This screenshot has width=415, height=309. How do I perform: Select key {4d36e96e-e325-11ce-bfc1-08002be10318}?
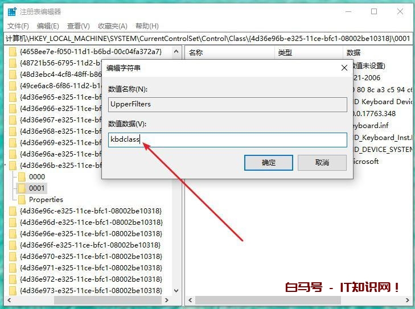click(x=91, y=234)
